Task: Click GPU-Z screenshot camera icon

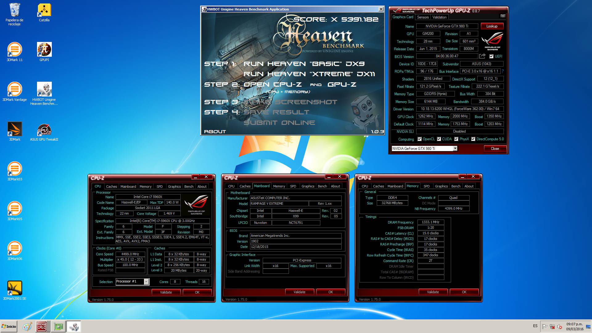Action: click(503, 16)
